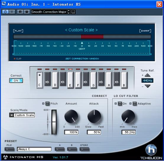Click the preset up/down stepper arrows
Viewport: 164px width, 161px height.
[69, 12]
